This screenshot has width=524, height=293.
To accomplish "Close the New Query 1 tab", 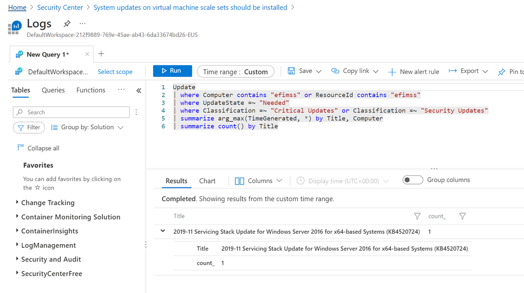I will click(x=87, y=54).
